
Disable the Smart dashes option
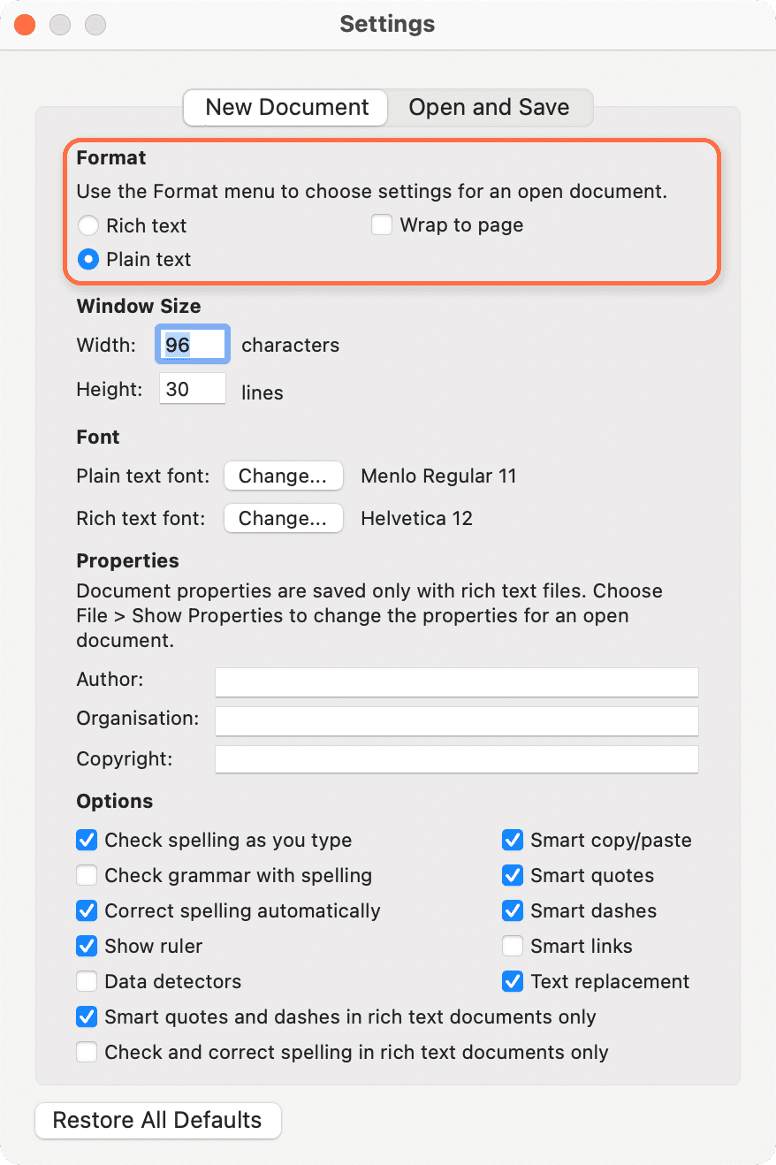[x=513, y=910]
